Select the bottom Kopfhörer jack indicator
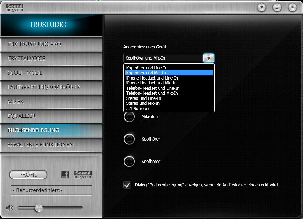This screenshot has width=303, height=219. click(x=129, y=162)
